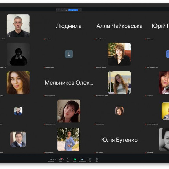Open the Participants panel

[x=51, y=160]
